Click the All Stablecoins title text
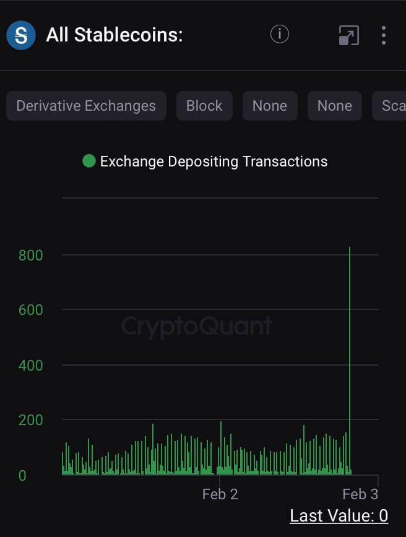Image resolution: width=406 pixels, height=537 pixels. [114, 35]
